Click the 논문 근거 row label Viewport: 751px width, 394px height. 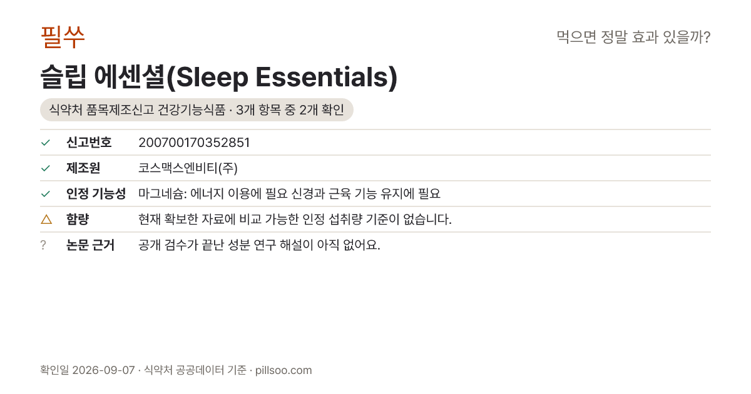pos(90,245)
